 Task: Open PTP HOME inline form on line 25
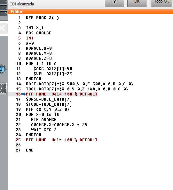[62, 140]
